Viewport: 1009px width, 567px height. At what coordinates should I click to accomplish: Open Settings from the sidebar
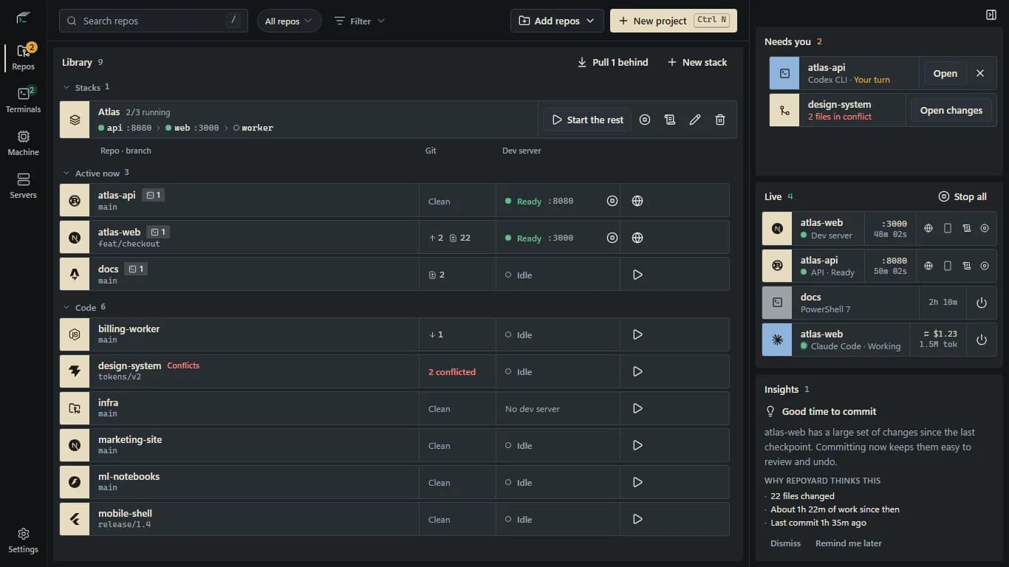pos(23,540)
